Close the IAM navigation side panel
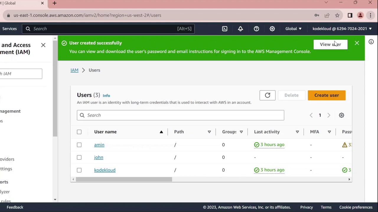Viewport: 378px width, 212px height. point(43,45)
